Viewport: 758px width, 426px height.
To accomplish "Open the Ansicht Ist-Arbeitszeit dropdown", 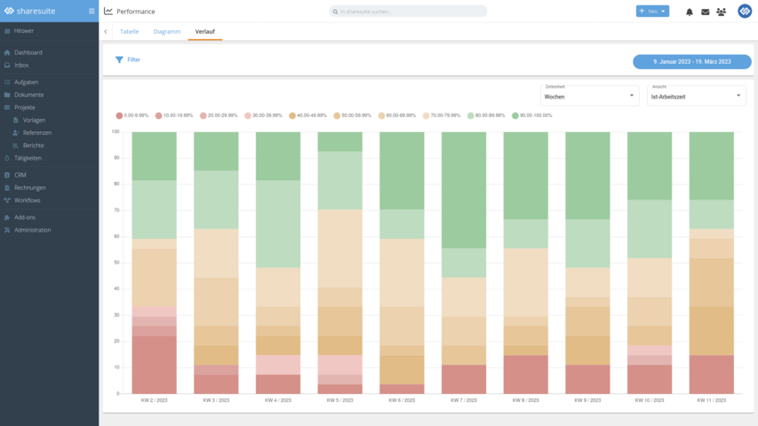I will [696, 96].
